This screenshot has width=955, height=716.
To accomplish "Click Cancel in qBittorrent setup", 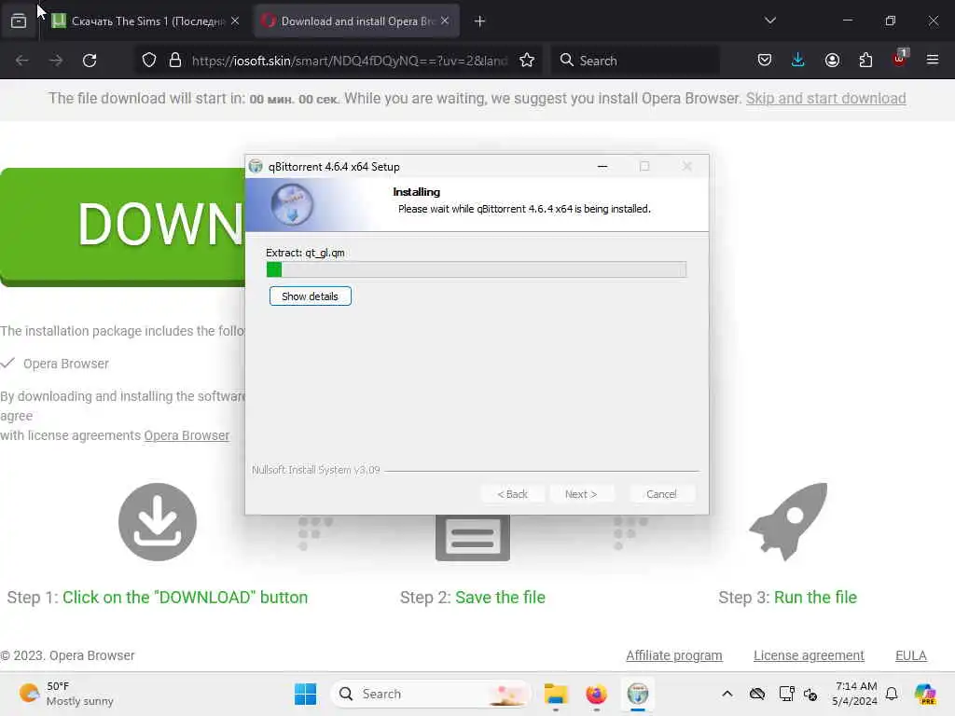I will (x=661, y=494).
